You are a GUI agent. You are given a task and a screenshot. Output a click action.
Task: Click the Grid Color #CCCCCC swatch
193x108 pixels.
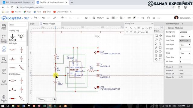(185, 41)
